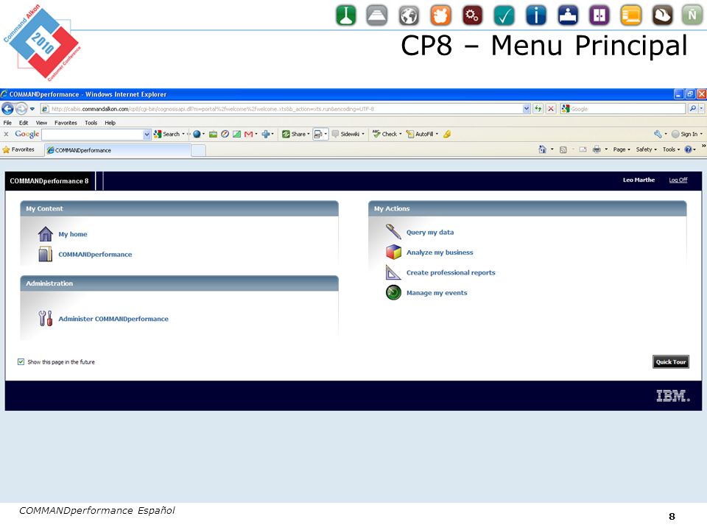Image resolution: width=707 pixels, height=530 pixels.
Task: Click the green Ñ icon on the slide
Action: (x=692, y=15)
